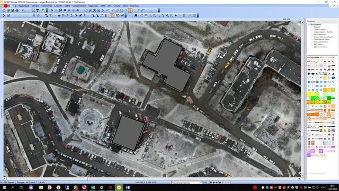
Task: Choose the ellipse drawing mode icon
Action: tap(118, 10)
